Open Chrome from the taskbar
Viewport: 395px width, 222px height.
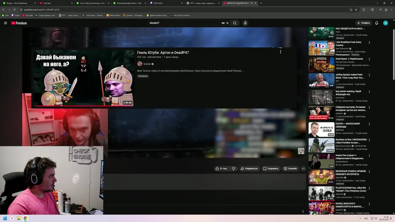coord(25,218)
